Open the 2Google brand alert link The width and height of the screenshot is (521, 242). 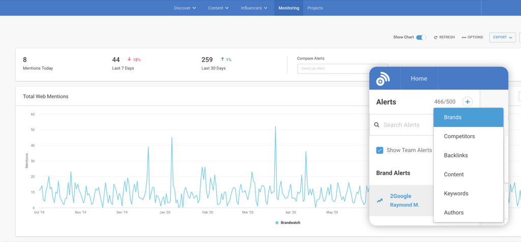[x=400, y=196]
